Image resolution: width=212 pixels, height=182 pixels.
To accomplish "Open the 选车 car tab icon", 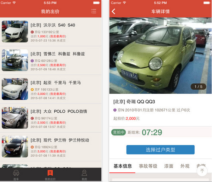I will (16, 173).
